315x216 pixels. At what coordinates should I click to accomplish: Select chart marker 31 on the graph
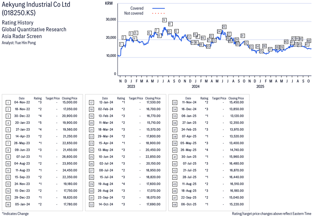click(242, 36)
